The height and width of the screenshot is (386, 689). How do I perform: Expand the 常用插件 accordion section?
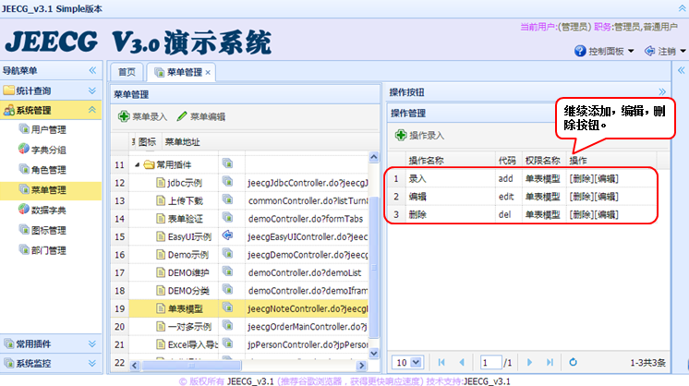(x=92, y=344)
